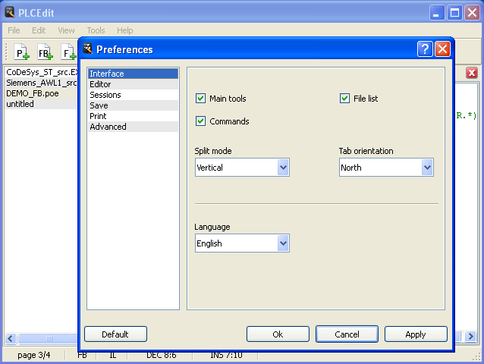This screenshot has height=364, width=484.
Task: Click the new Function (F+) toolbar icon
Action: pos(68,52)
